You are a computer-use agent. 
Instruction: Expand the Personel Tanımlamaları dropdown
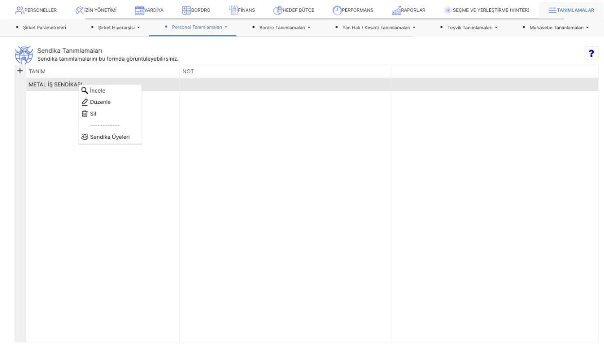click(226, 27)
